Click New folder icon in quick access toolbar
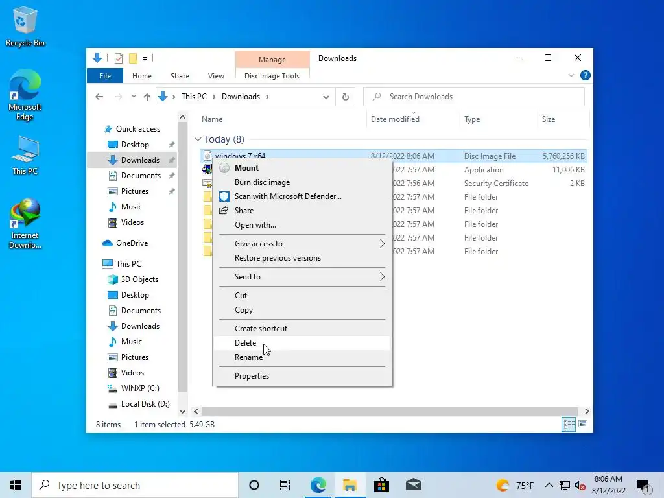The height and width of the screenshot is (498, 664). point(133,58)
